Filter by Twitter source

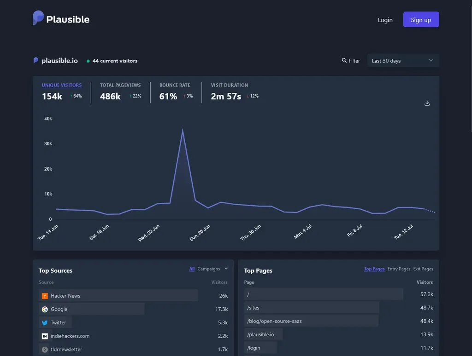click(x=58, y=322)
